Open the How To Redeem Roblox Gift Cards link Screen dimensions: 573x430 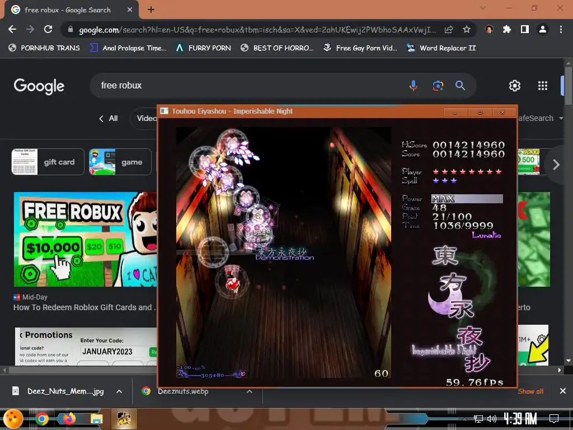(84, 307)
